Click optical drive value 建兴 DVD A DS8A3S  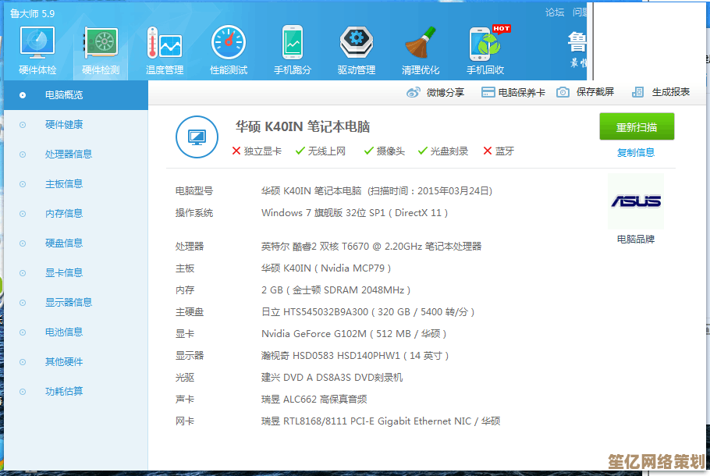[332, 377]
